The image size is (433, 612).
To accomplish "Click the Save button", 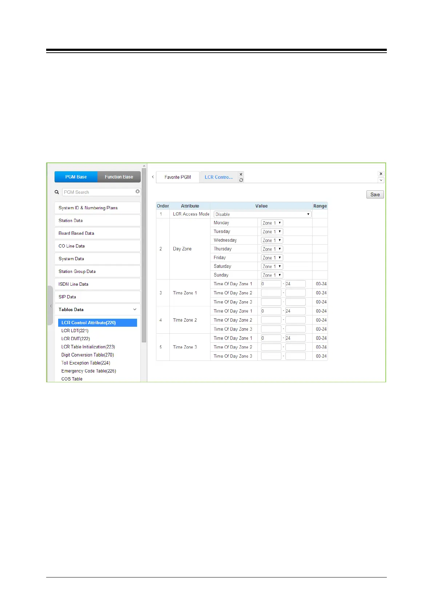I will click(x=375, y=194).
